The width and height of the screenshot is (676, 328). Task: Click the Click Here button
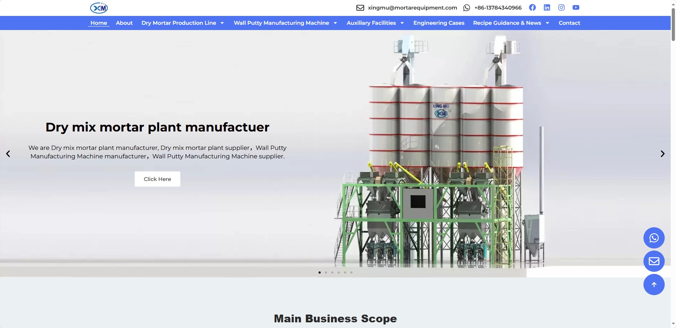pyautogui.click(x=157, y=179)
